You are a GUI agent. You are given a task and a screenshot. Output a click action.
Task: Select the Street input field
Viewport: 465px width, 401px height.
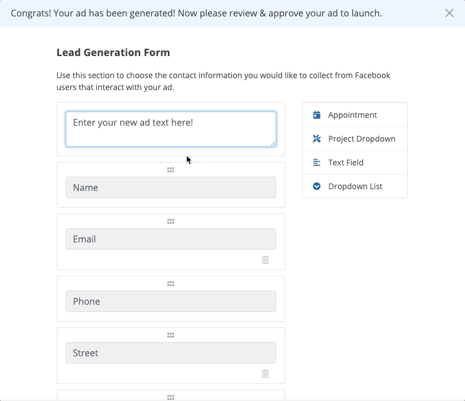click(x=171, y=353)
